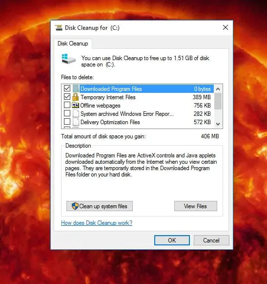This screenshot has height=284, width=267.
Task: Dismiss the dialog with Cancel
Action: coord(211,240)
